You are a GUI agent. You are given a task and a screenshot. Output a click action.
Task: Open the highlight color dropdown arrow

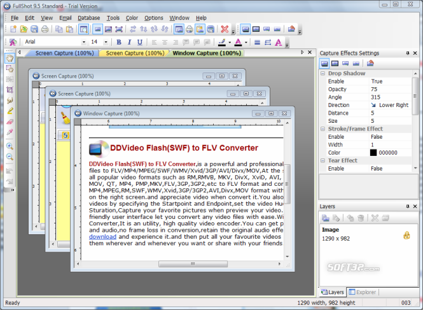click(x=230, y=43)
